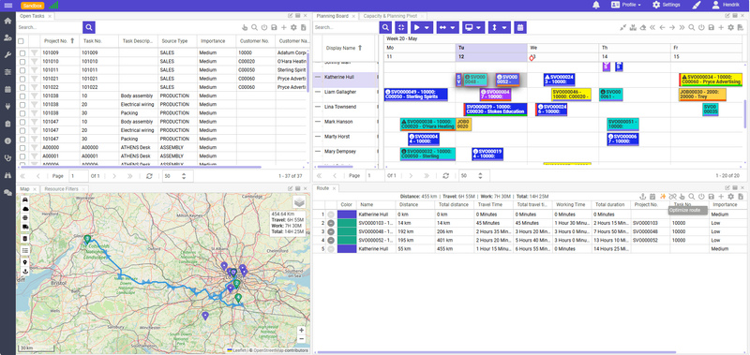This screenshot has width=750, height=355.
Task: Open the map layers button
Action: coord(298,202)
